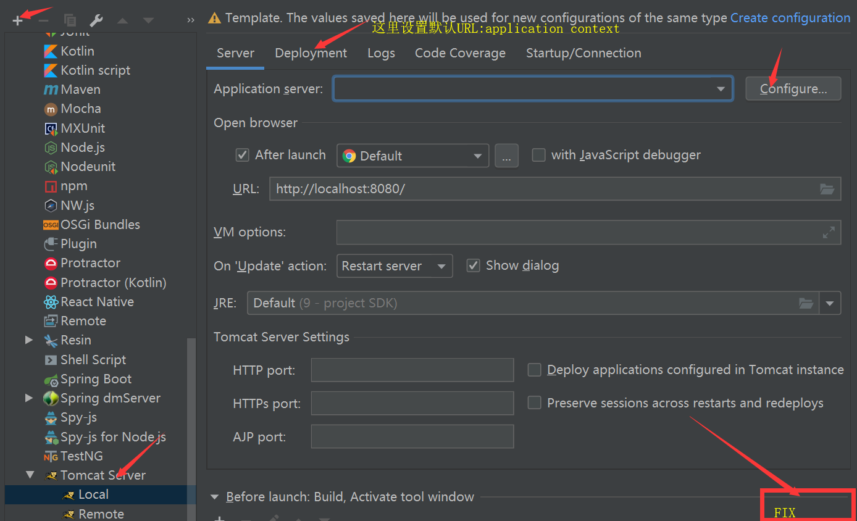Click the configuration list vertical scrollbar
The image size is (857, 521).
(192, 429)
